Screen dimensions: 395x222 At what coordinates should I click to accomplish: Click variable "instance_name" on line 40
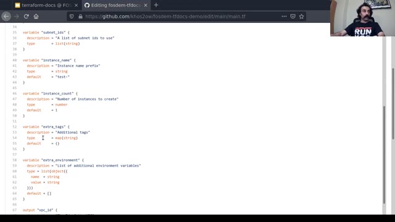coord(49,60)
